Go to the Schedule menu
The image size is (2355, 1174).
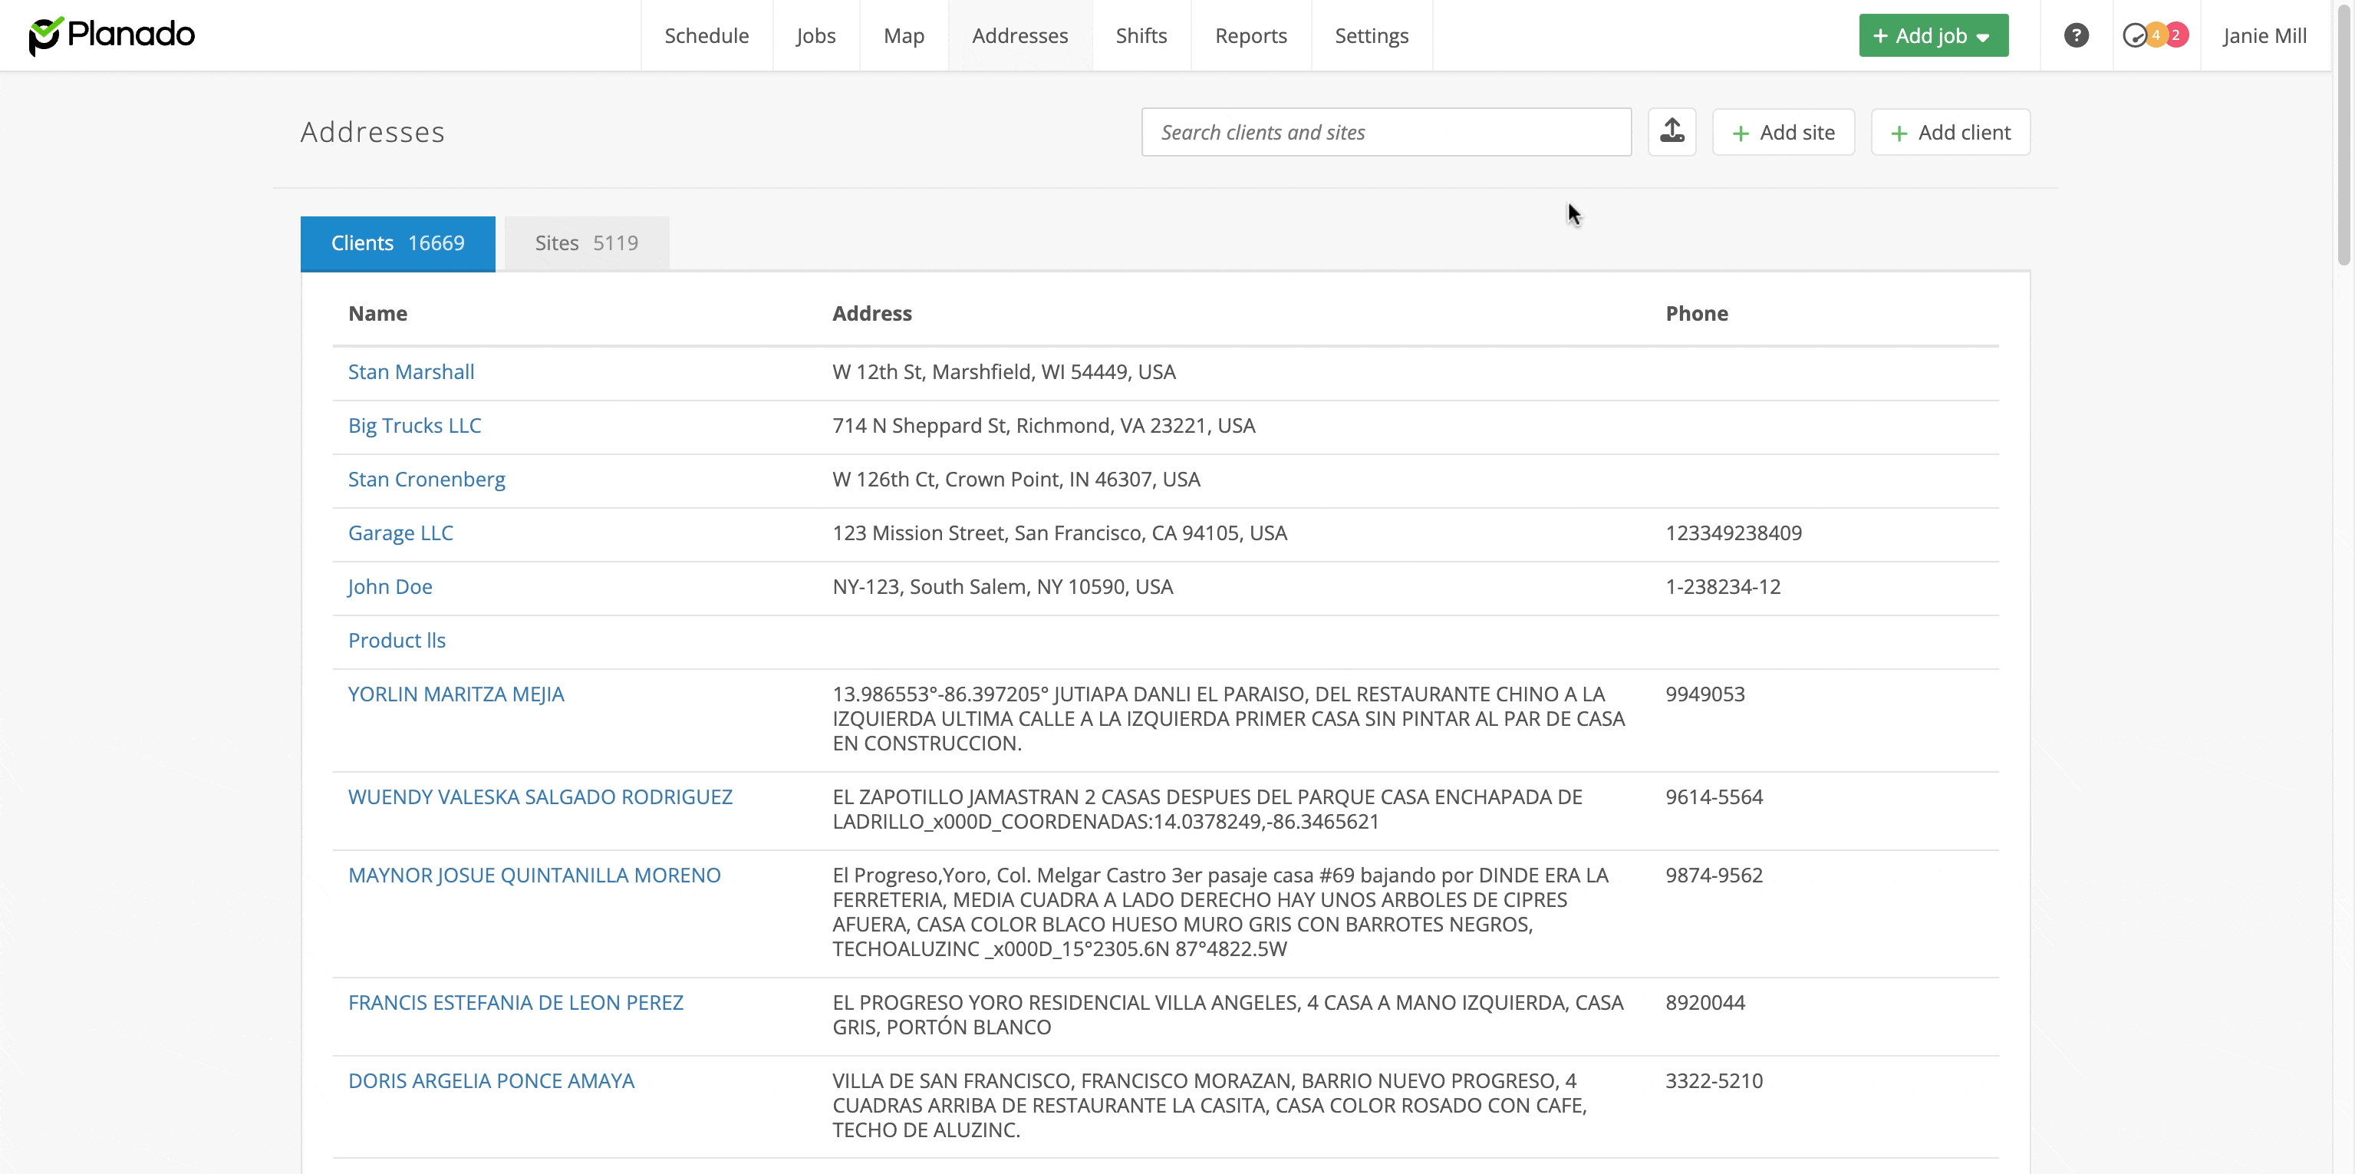[x=706, y=35]
